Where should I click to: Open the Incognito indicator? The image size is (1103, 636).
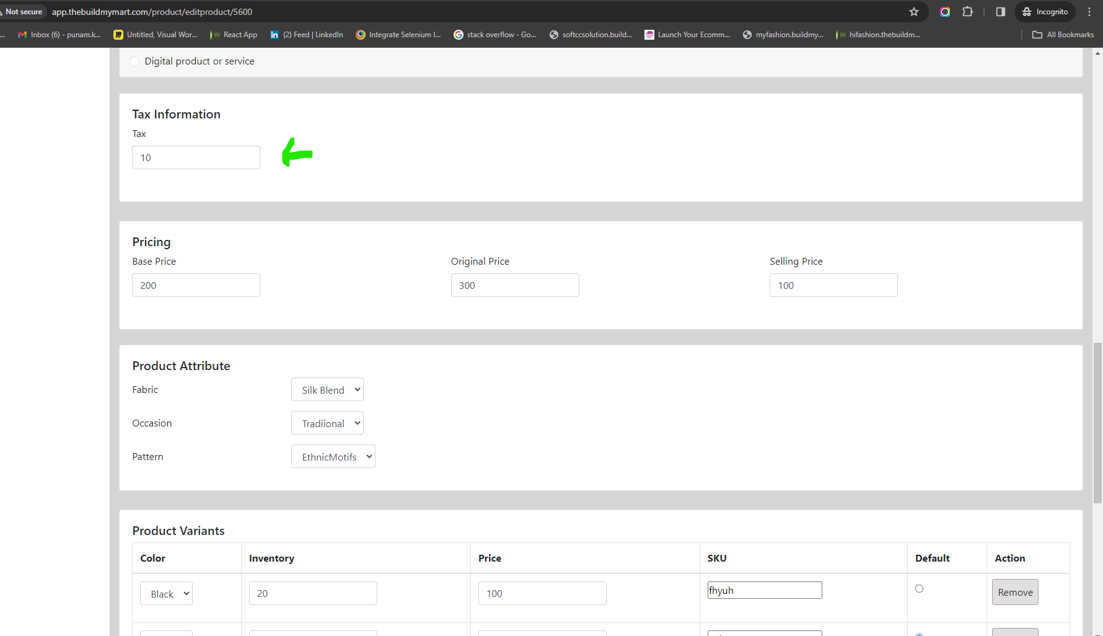(1045, 12)
